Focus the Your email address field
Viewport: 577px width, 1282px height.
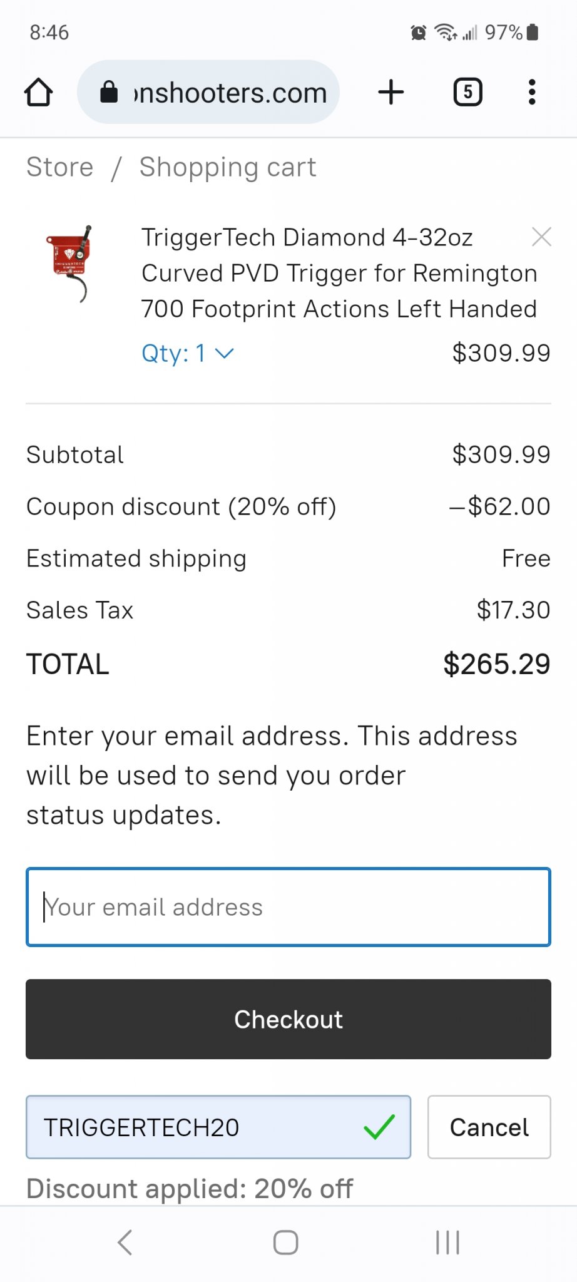(x=288, y=907)
